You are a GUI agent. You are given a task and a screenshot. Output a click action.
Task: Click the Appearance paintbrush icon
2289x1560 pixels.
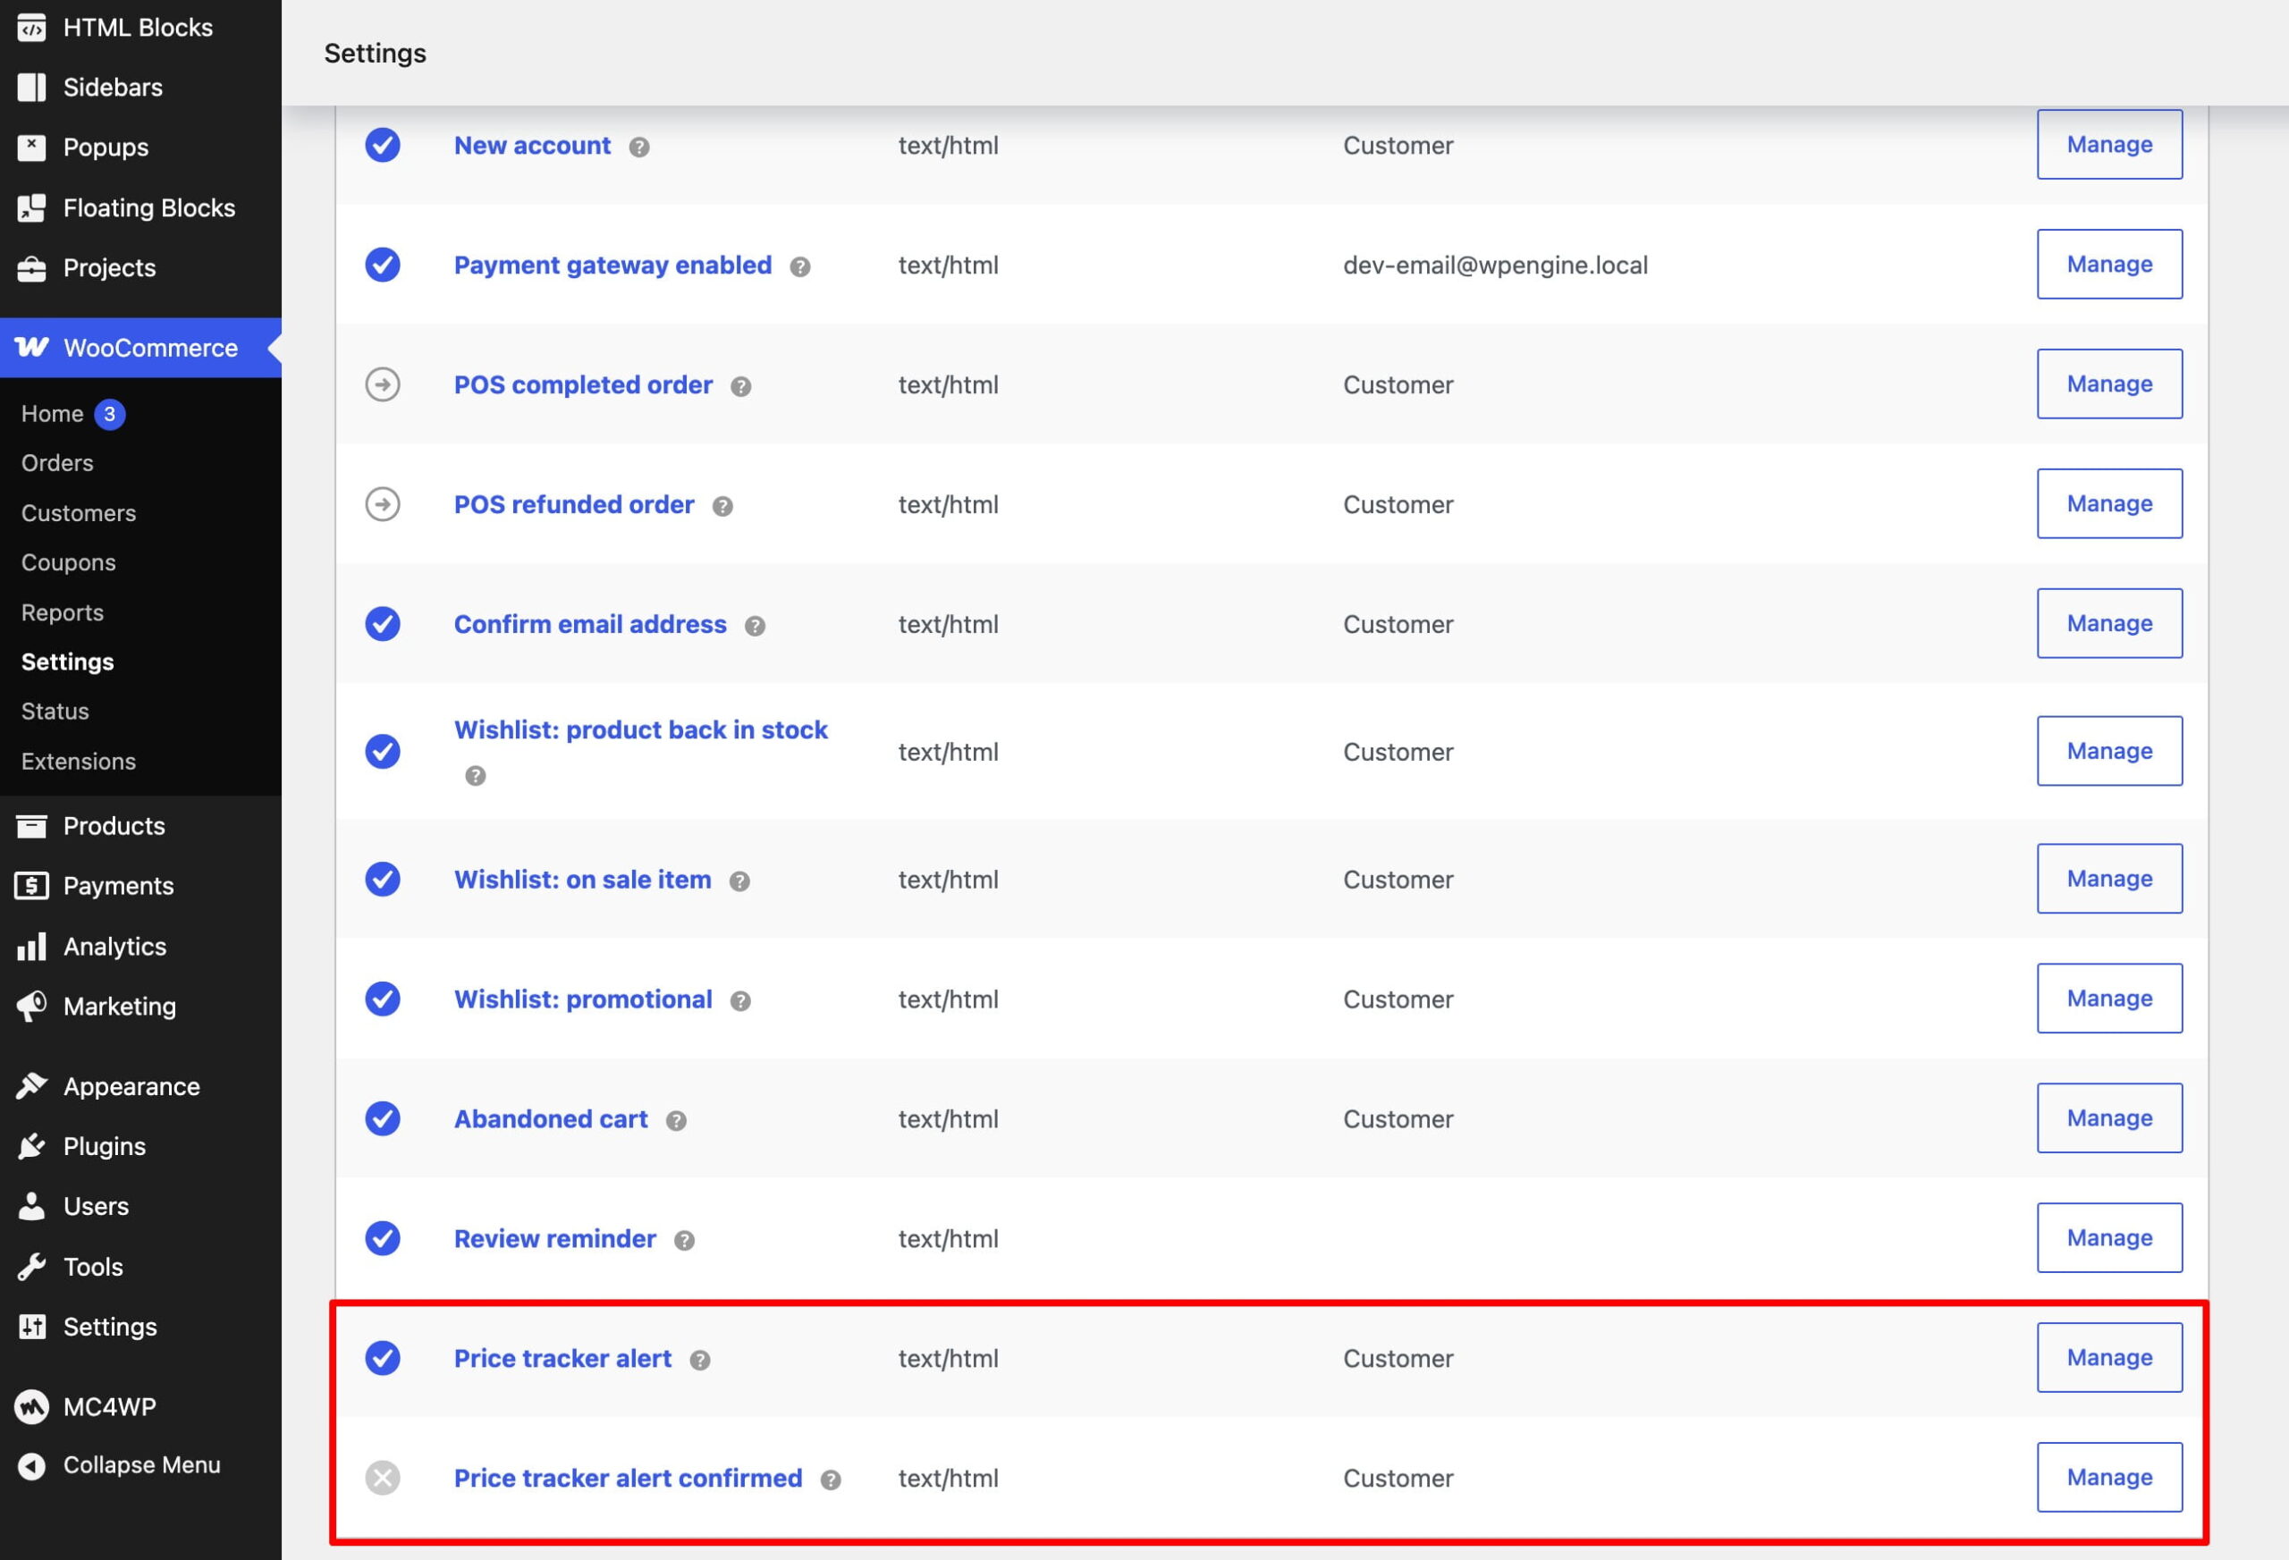(x=31, y=1086)
